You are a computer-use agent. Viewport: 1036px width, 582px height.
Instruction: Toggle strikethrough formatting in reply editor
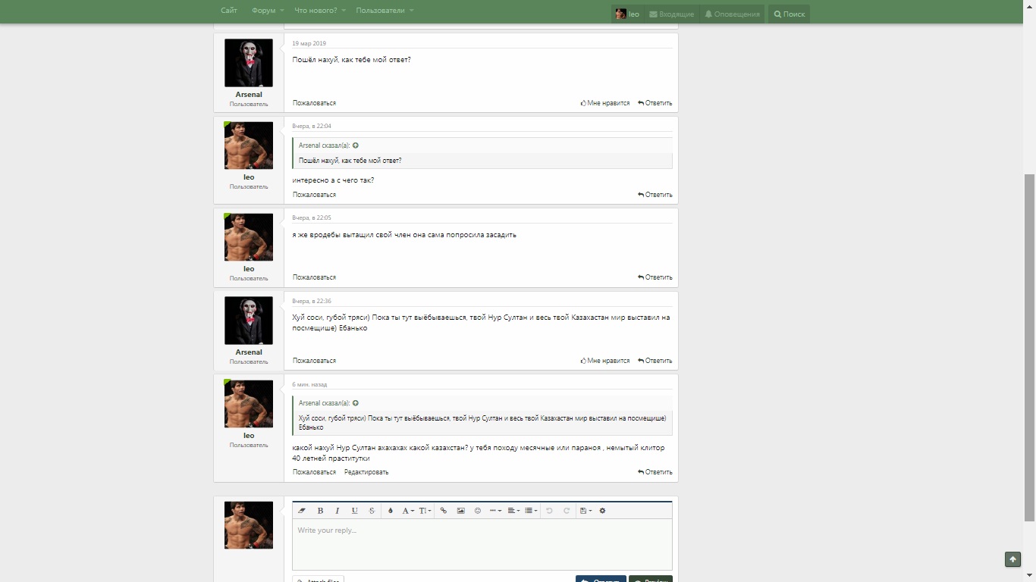pyautogui.click(x=372, y=511)
